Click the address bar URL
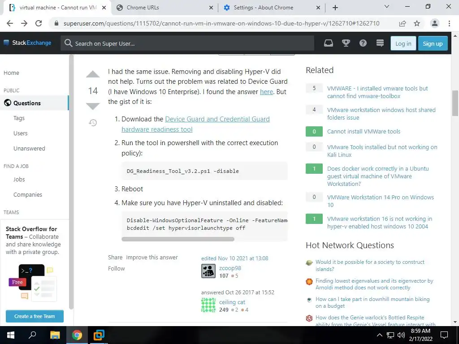459x344 pixels. (221, 23)
